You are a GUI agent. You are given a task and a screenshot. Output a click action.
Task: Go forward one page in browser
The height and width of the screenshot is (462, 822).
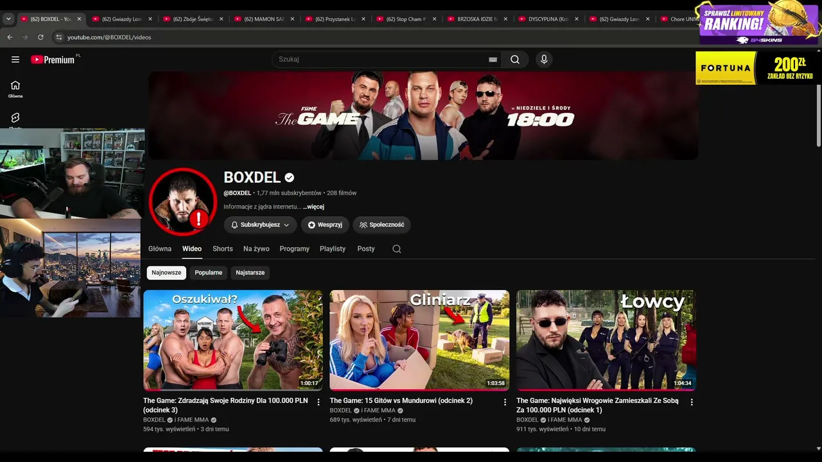click(25, 37)
